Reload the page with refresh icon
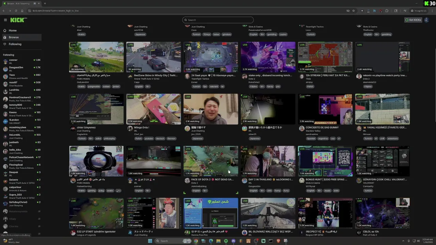Screen dimensions: 436x245 pyautogui.click(x=16, y=11)
